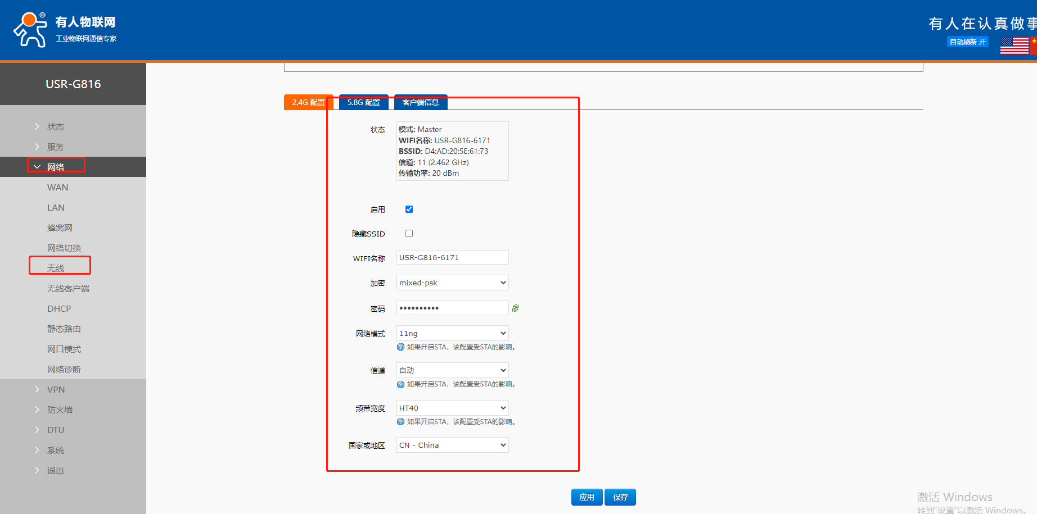1037x514 pixels.
Task: Click the 保存 button
Action: (620, 497)
